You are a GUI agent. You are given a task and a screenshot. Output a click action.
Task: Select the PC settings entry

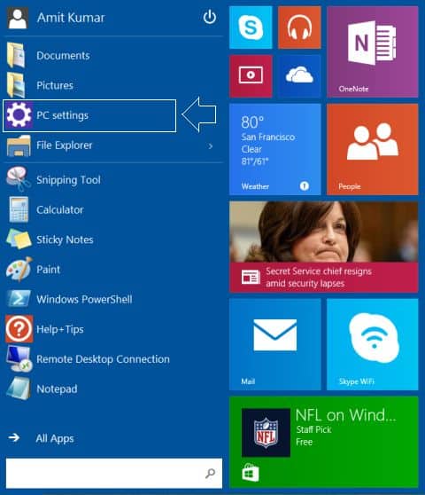89,115
